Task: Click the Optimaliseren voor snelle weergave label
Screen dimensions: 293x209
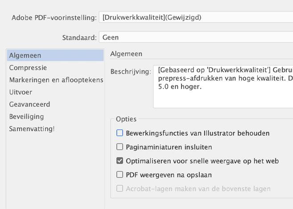Action: coord(202,161)
